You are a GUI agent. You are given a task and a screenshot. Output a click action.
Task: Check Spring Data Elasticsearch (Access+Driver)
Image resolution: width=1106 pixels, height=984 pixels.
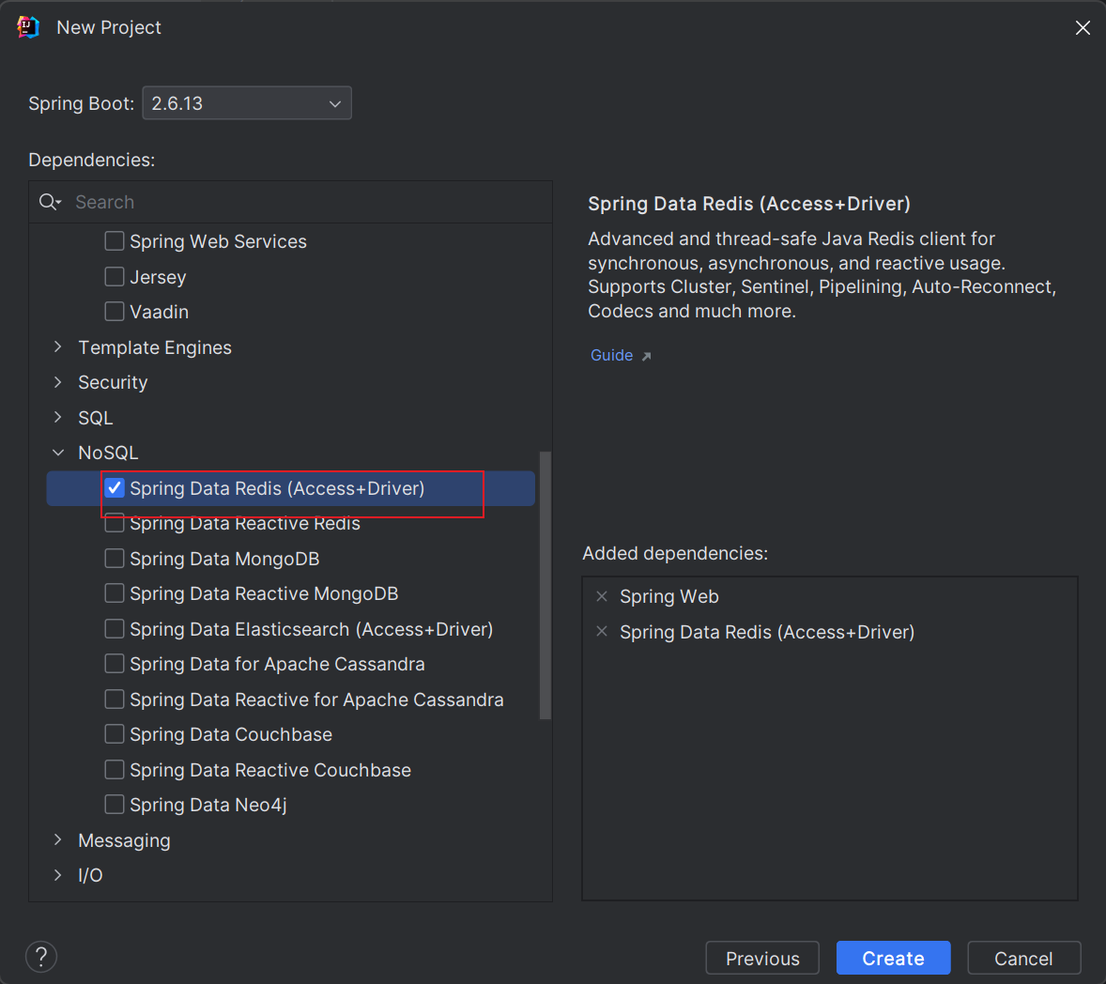(x=115, y=629)
